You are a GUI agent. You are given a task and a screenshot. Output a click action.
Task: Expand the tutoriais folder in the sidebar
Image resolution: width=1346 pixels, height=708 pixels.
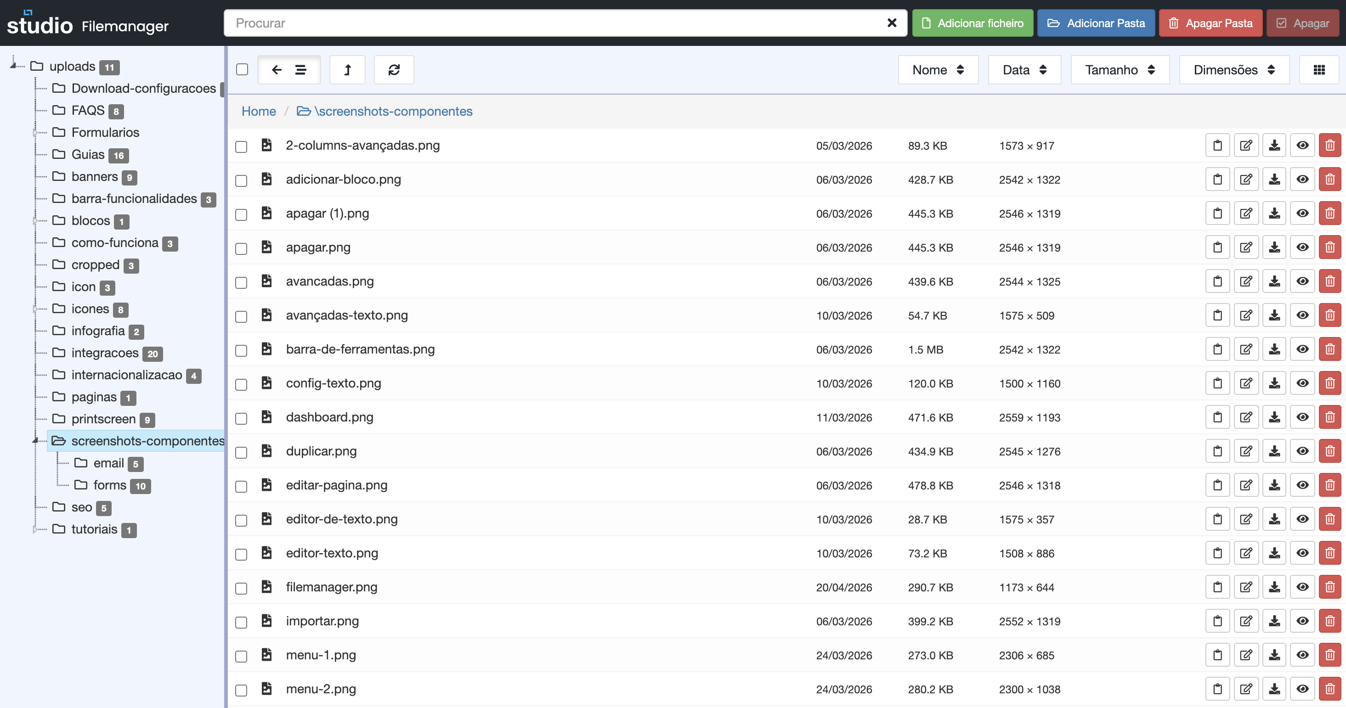coord(35,529)
